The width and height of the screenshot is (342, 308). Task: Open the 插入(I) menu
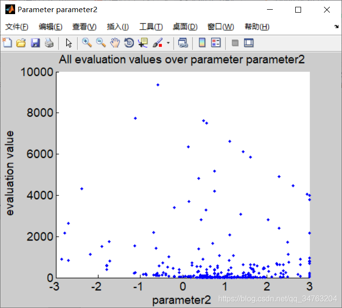coord(118,27)
